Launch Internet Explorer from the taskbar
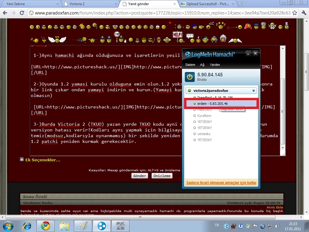 [27, 226]
